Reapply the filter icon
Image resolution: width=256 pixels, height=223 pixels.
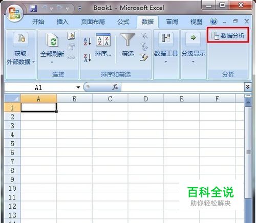pyautogui.click(x=144, y=47)
